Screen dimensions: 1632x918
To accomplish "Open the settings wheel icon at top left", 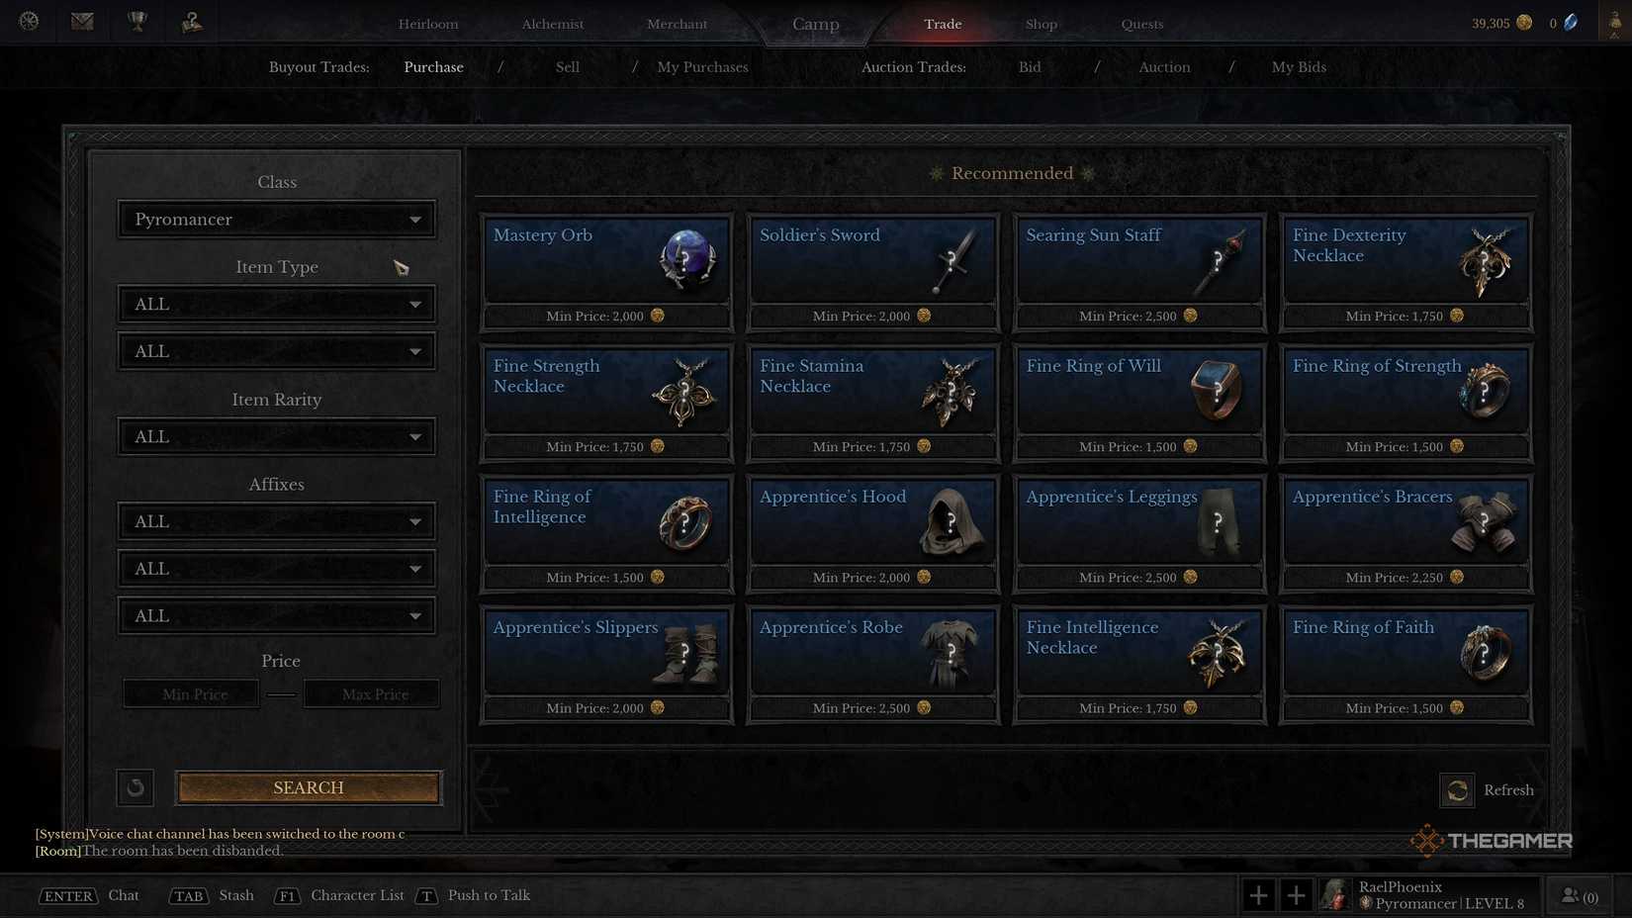I will tap(29, 21).
